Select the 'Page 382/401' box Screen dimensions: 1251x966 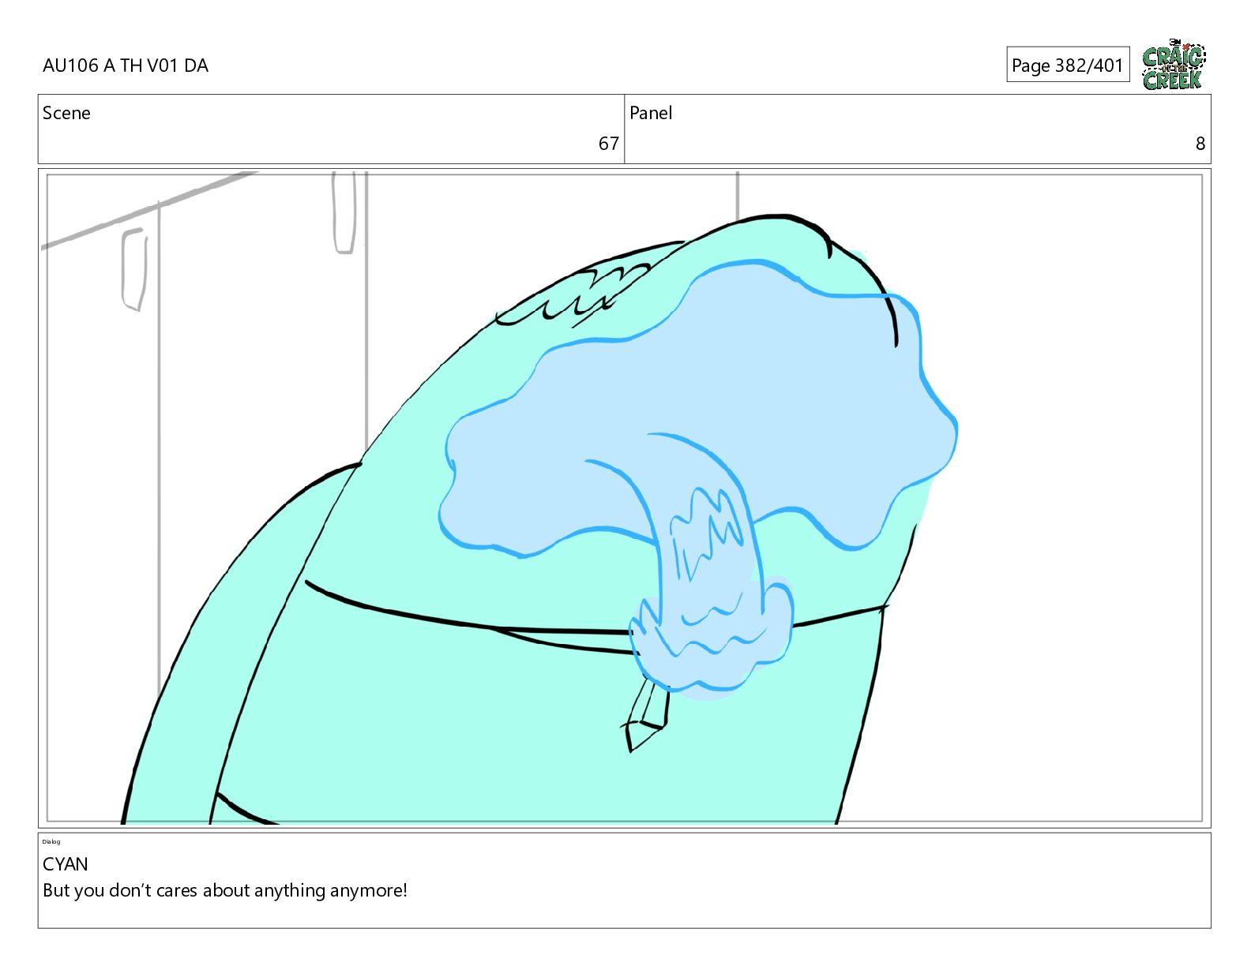(x=1068, y=65)
